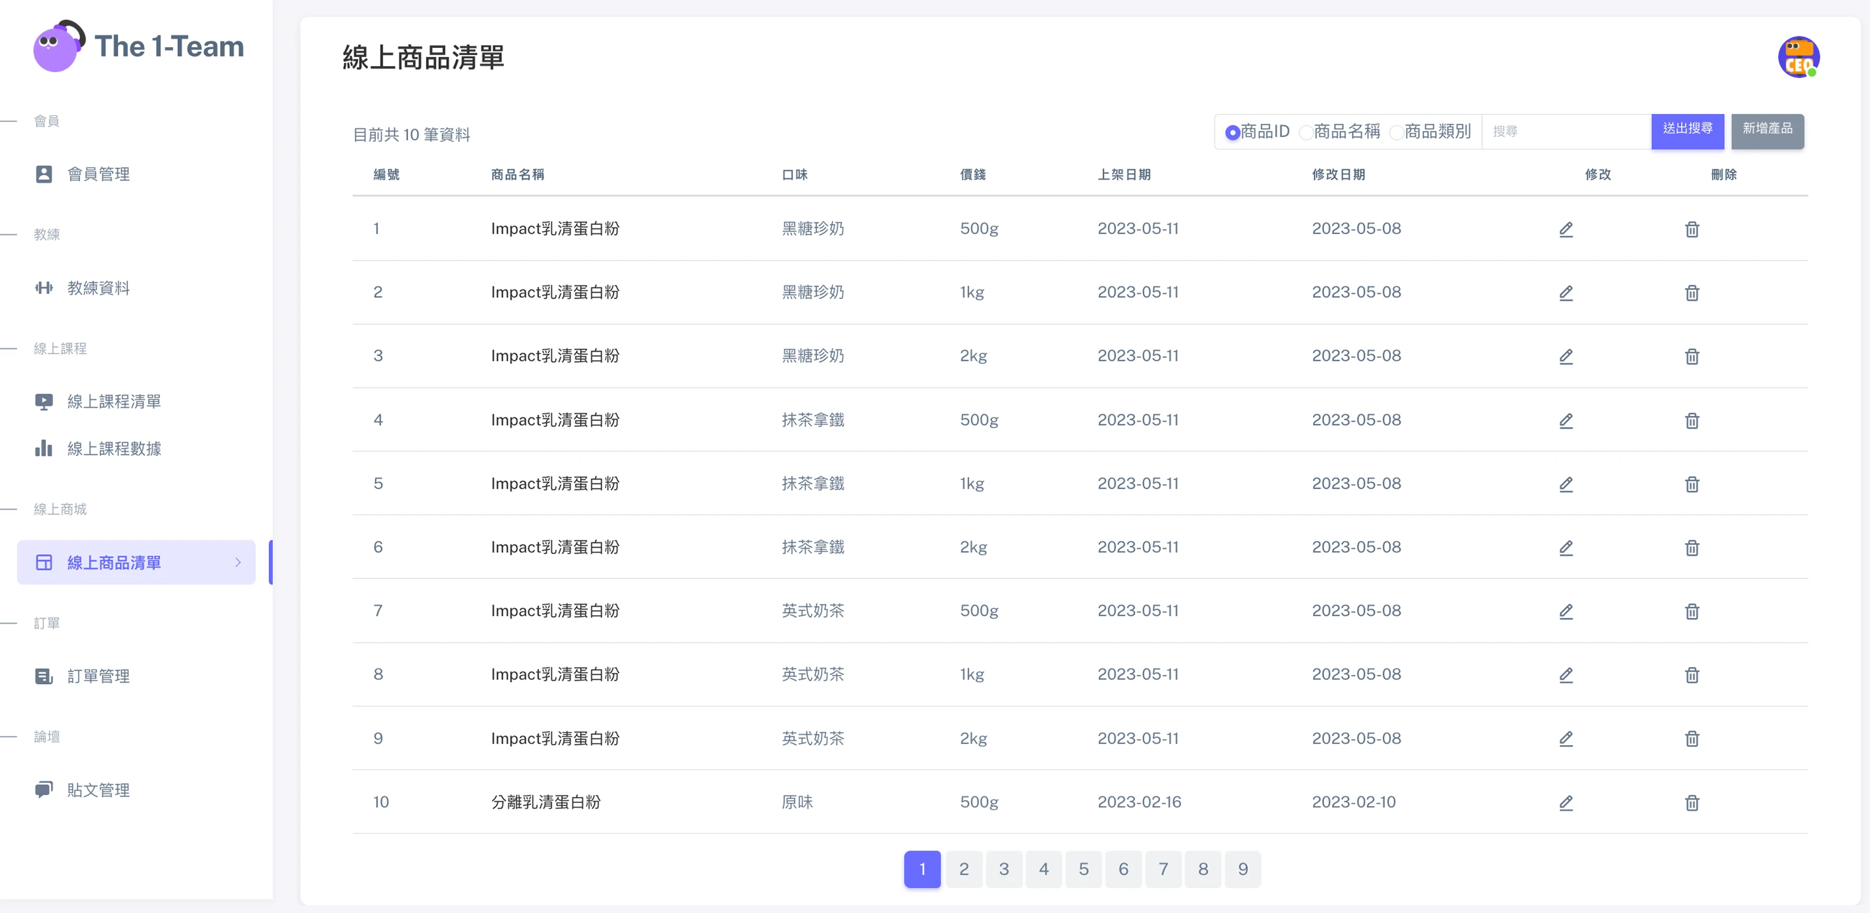Select the 商品ID search radio option
Image resolution: width=1870 pixels, height=913 pixels.
(1232, 132)
